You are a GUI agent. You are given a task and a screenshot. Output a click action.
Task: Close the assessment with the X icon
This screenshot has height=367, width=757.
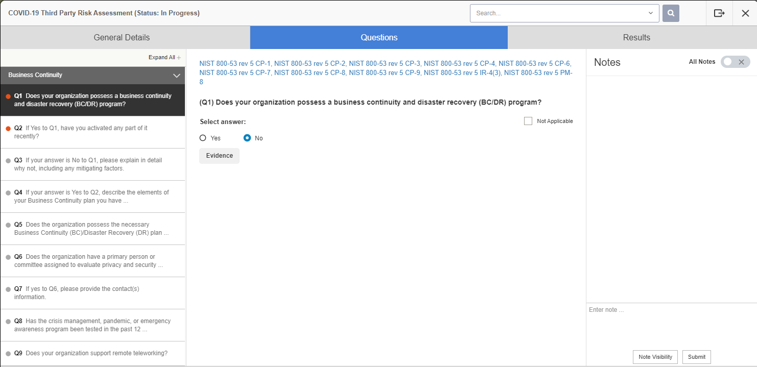tap(745, 13)
